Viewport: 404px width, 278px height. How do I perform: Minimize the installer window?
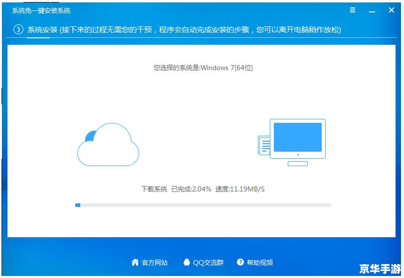pyautogui.click(x=372, y=11)
